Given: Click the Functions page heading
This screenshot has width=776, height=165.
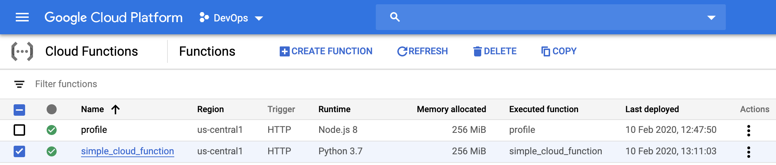Looking at the screenshot, I should coord(207,51).
